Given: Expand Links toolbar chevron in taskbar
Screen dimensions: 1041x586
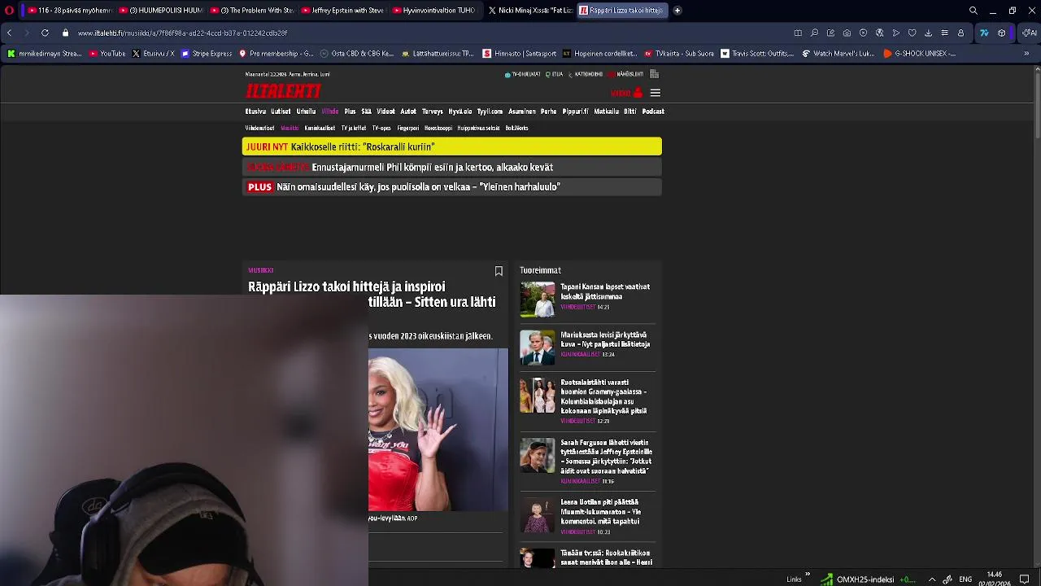Looking at the screenshot, I should click(x=807, y=575).
